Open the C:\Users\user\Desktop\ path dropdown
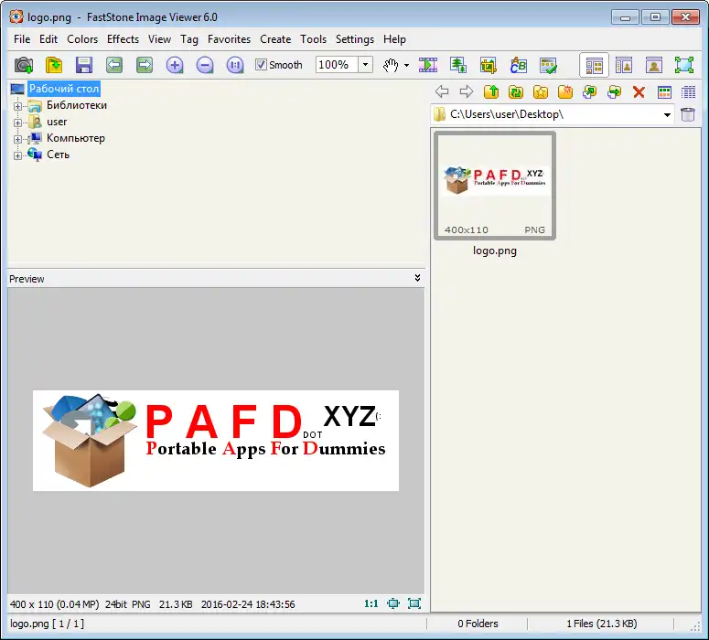The width and height of the screenshot is (709, 640). point(667,115)
